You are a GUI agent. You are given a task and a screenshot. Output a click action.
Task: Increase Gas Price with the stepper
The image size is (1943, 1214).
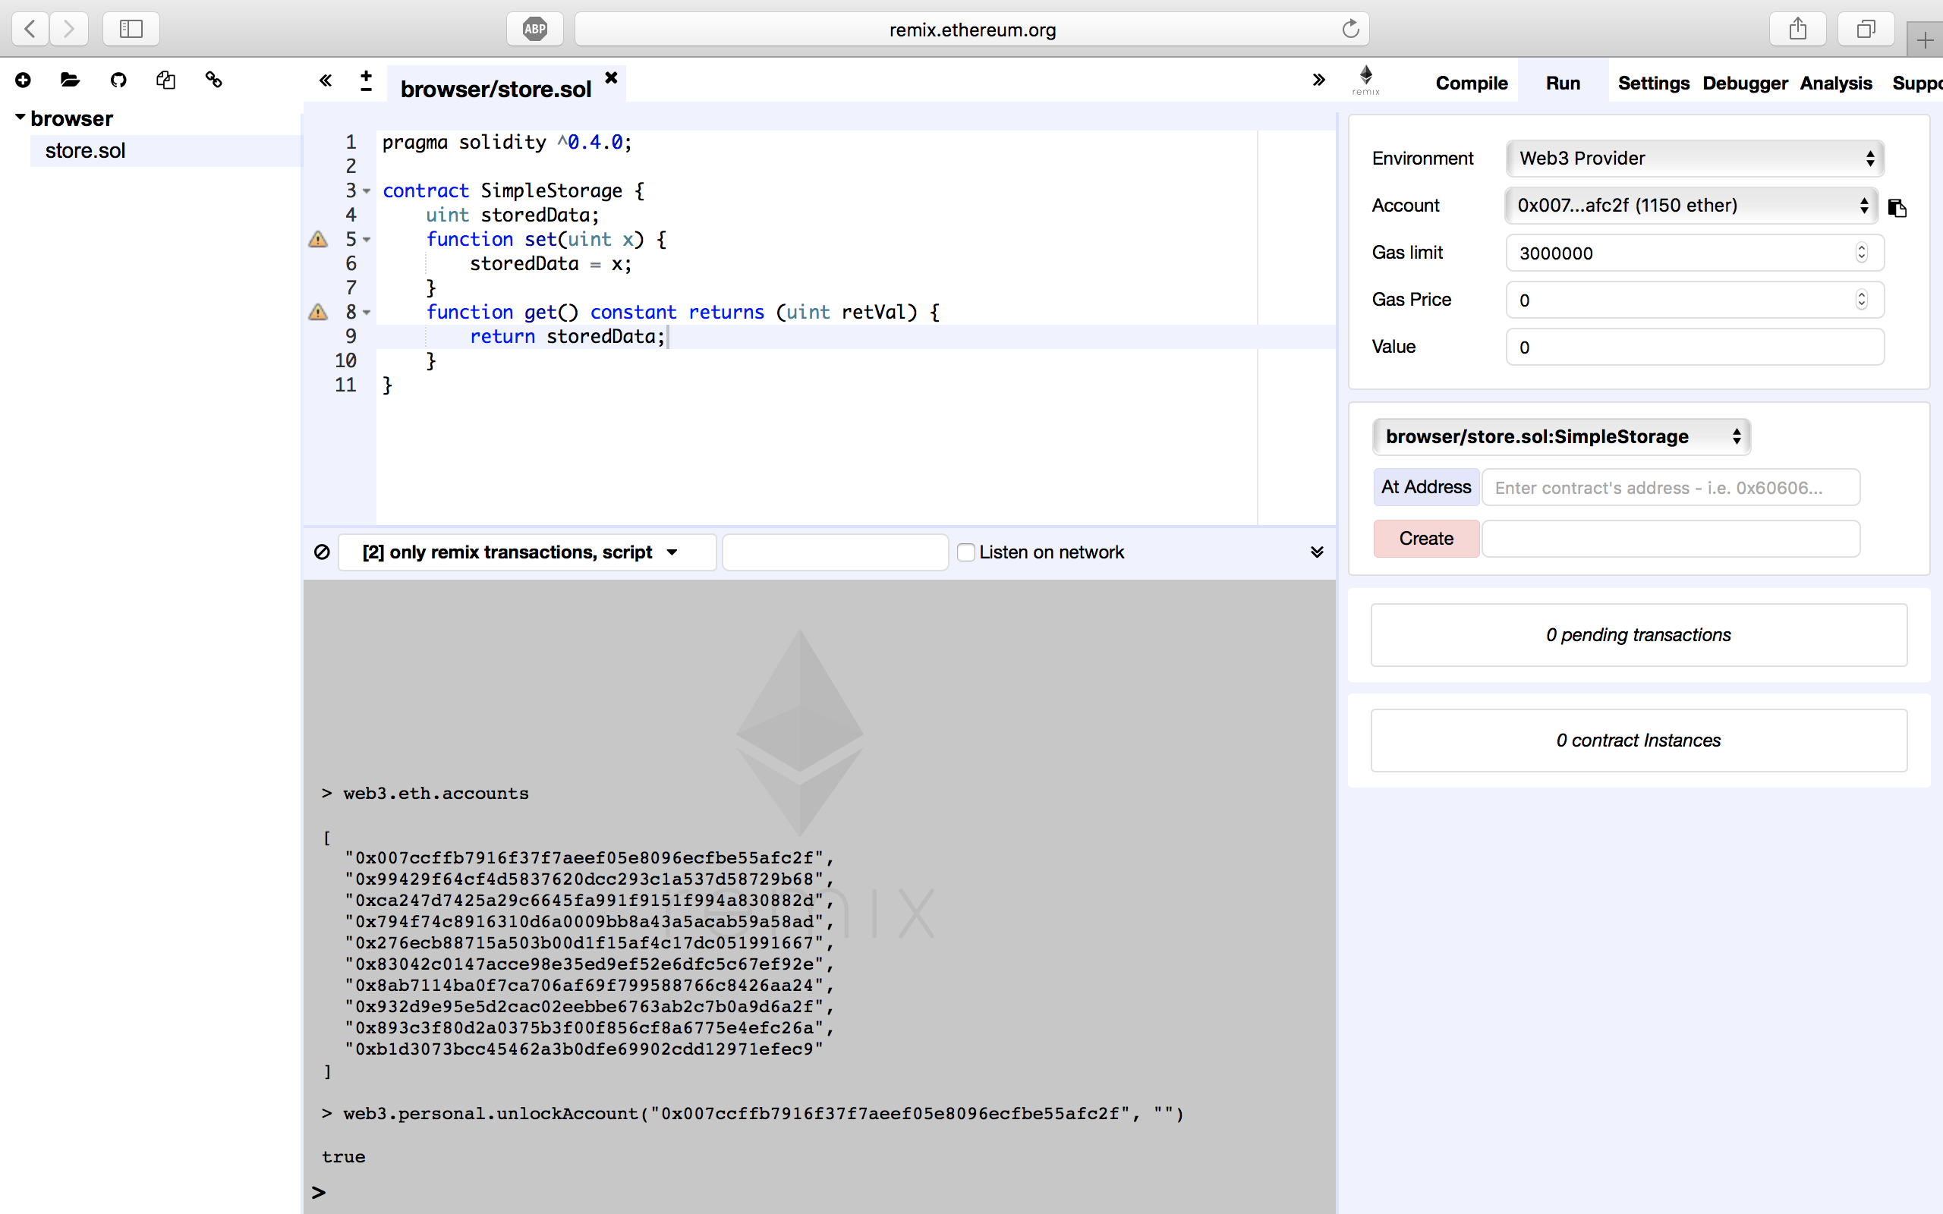coord(1861,295)
